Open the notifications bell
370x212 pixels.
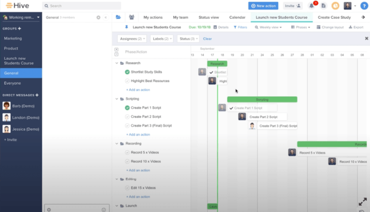pyautogui.click(x=312, y=6)
